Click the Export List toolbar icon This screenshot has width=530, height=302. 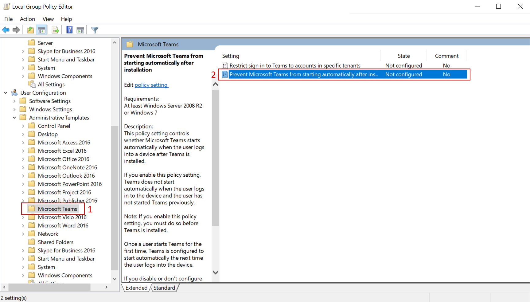pos(55,30)
